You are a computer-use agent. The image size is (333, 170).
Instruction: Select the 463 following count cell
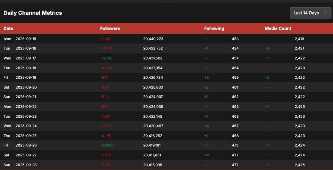[235, 116]
